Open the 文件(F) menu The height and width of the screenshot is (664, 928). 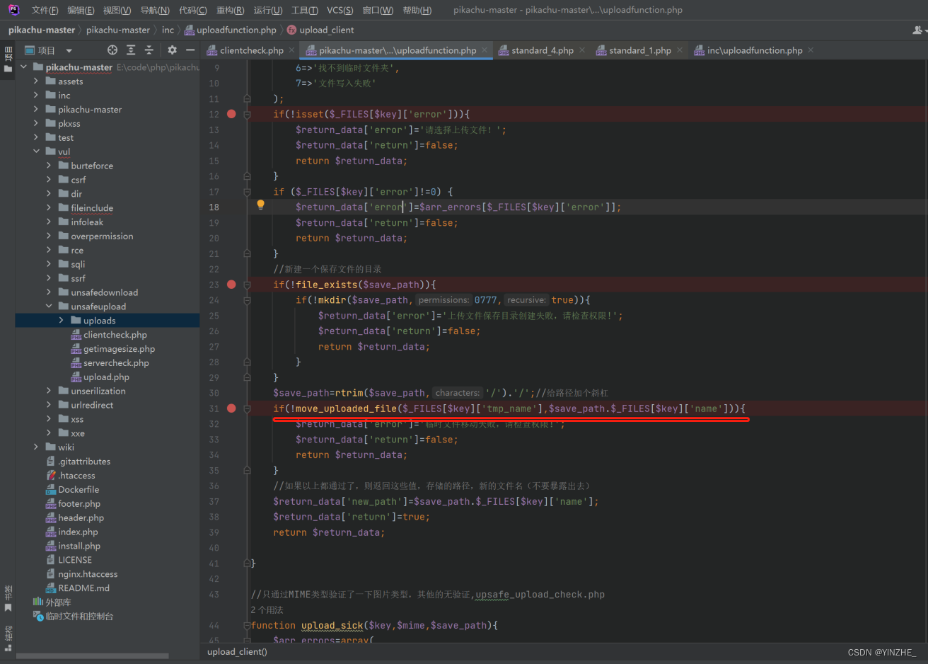pos(45,10)
